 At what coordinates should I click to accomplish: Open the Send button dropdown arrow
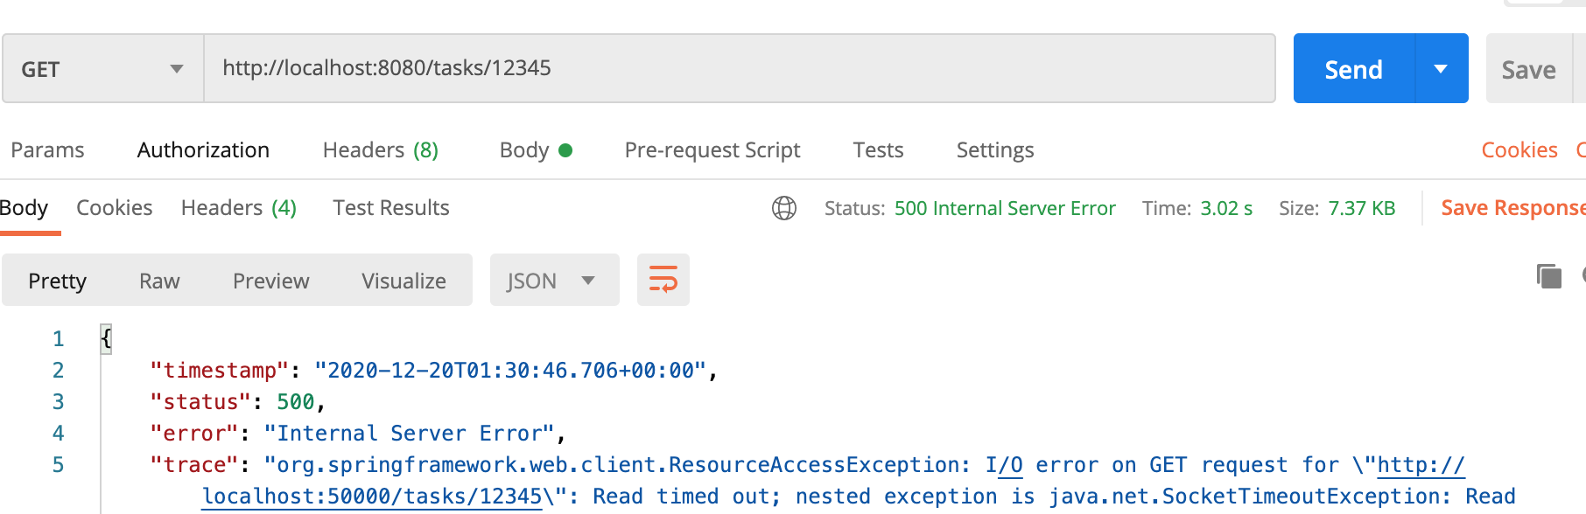[1441, 69]
